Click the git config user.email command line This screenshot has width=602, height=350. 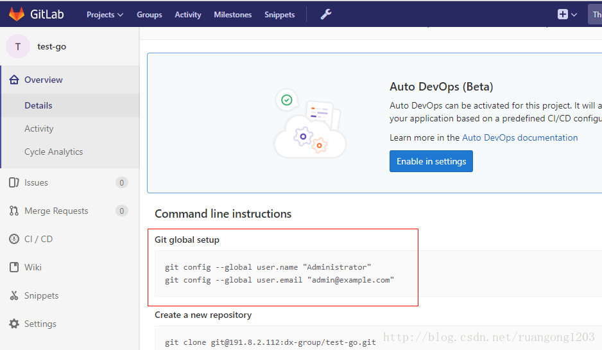coord(280,280)
